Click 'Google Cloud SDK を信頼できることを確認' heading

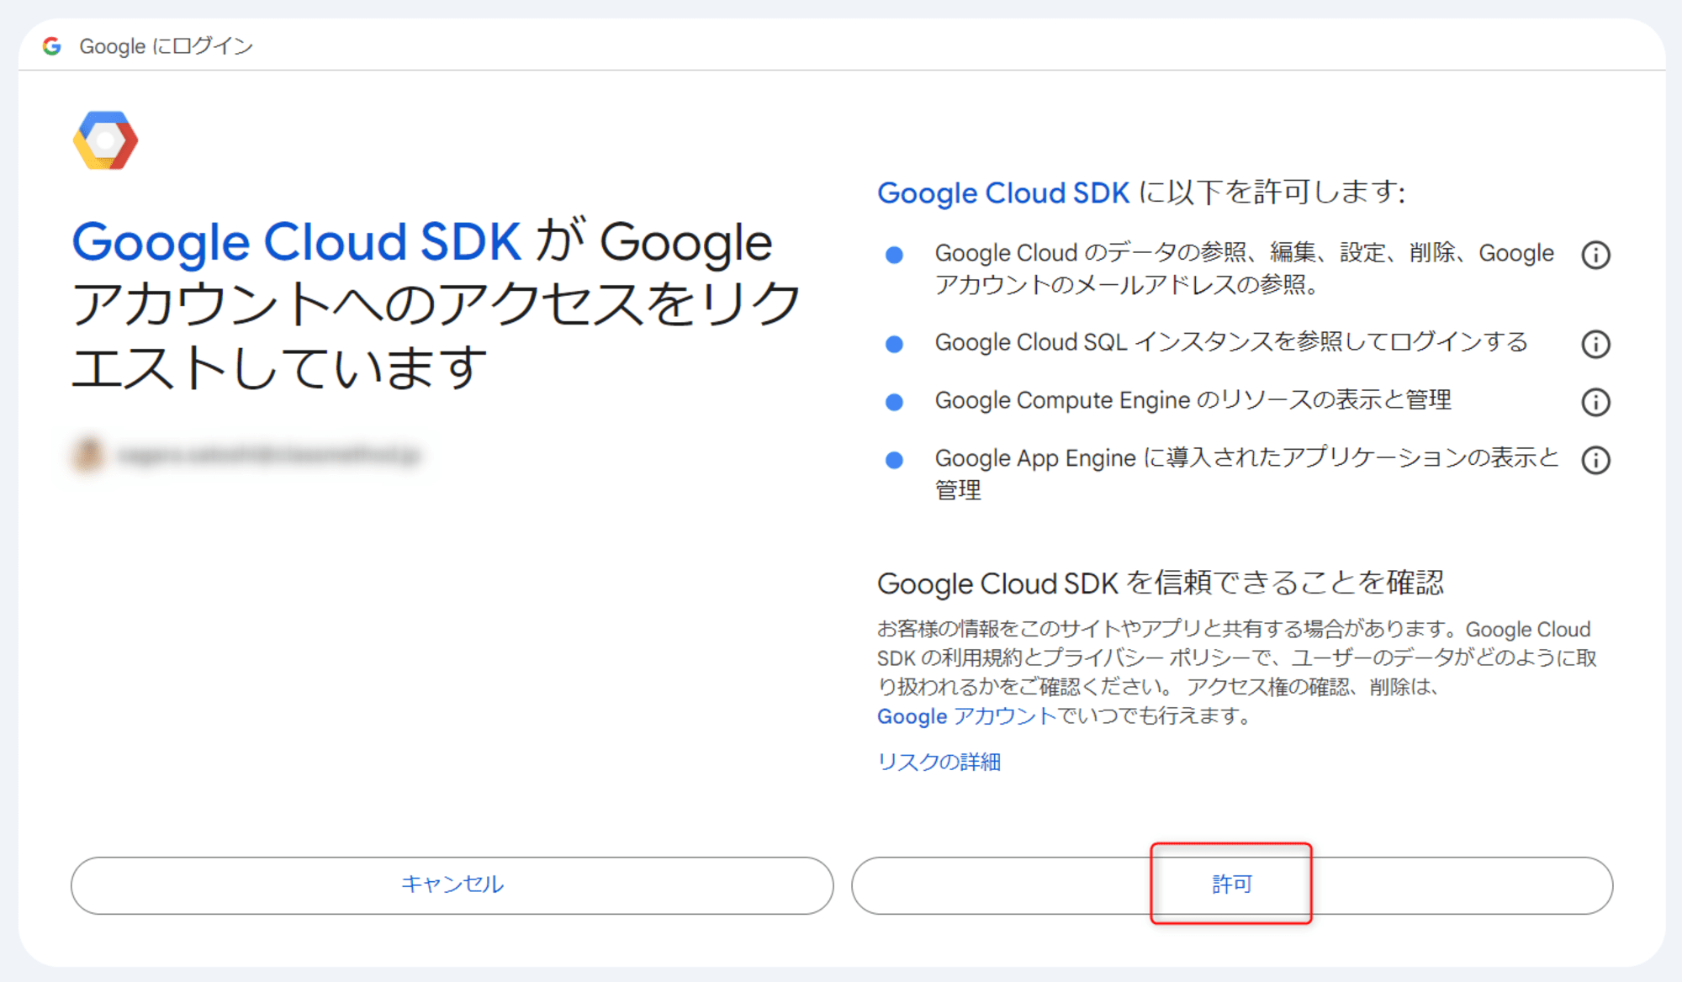coord(1161,583)
